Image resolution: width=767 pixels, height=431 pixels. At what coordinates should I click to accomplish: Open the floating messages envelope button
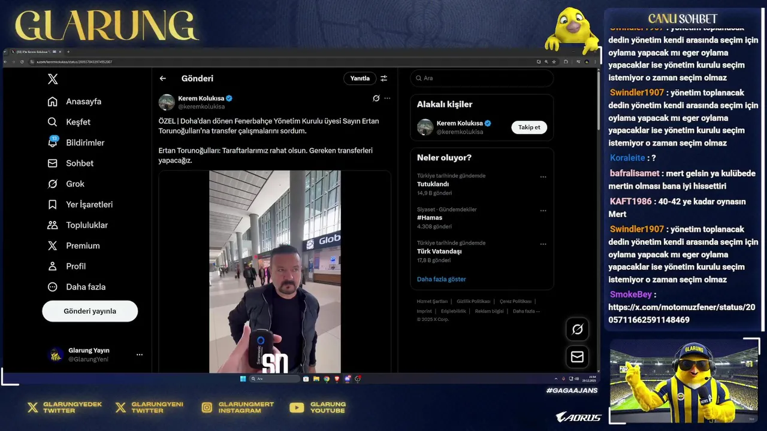click(x=577, y=357)
